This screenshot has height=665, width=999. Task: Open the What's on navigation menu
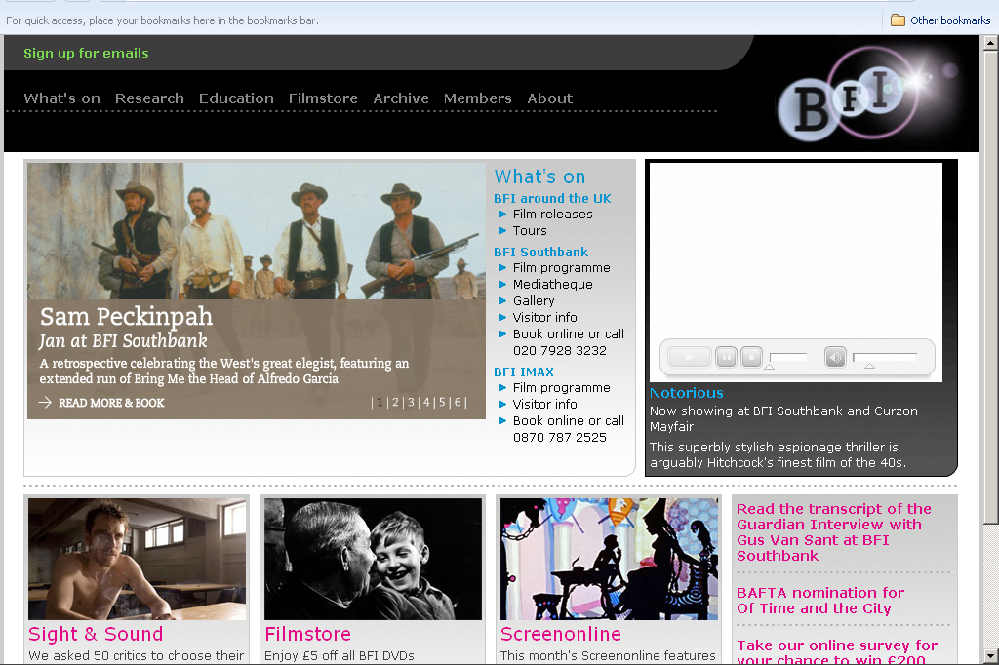(61, 98)
